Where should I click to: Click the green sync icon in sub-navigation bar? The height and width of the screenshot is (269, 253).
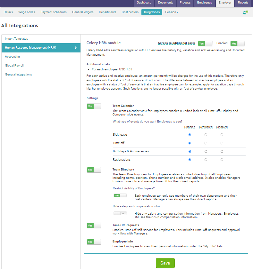(245, 12)
